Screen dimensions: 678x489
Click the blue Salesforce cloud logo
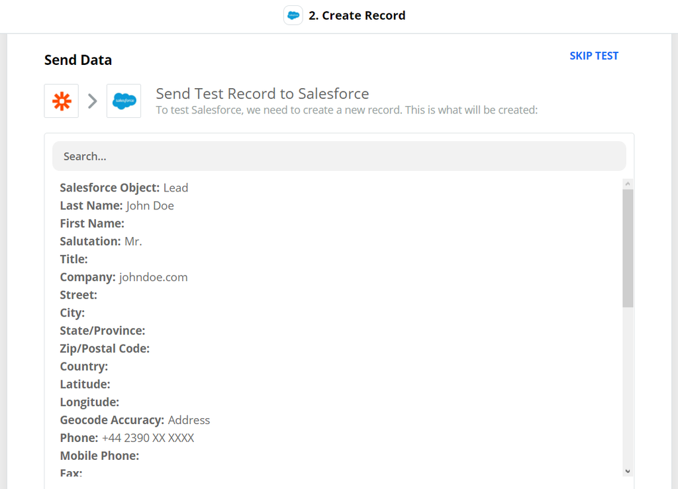[x=122, y=101]
